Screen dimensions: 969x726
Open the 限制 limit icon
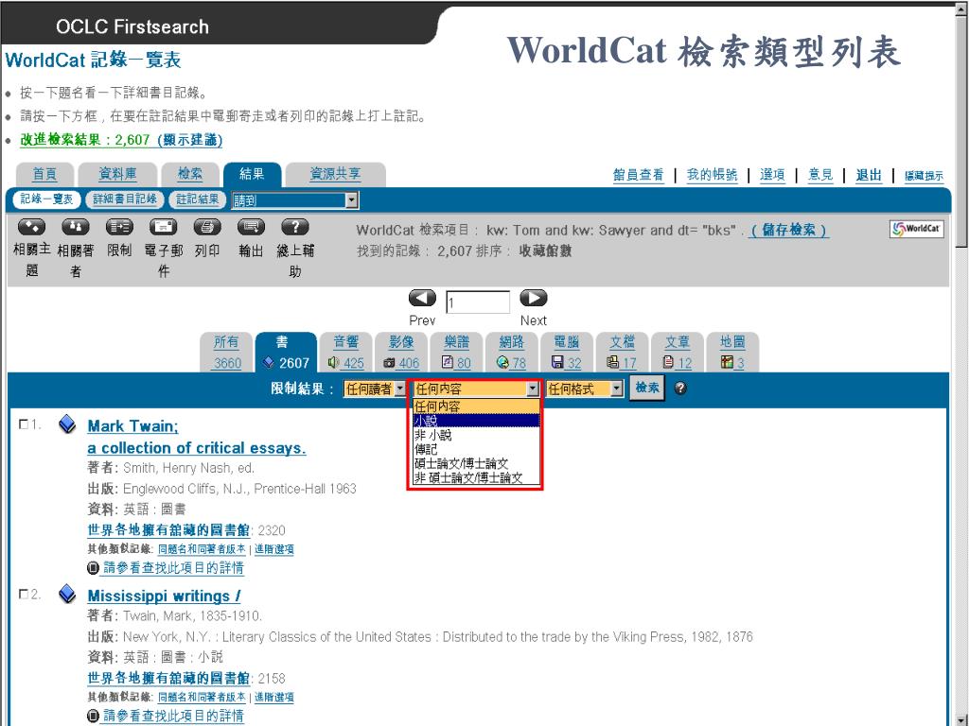119,227
